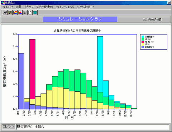Viewport: 172px width, 132px height.
Task: Click the first pen-shaped toolbar icon
Action: (5, 13)
